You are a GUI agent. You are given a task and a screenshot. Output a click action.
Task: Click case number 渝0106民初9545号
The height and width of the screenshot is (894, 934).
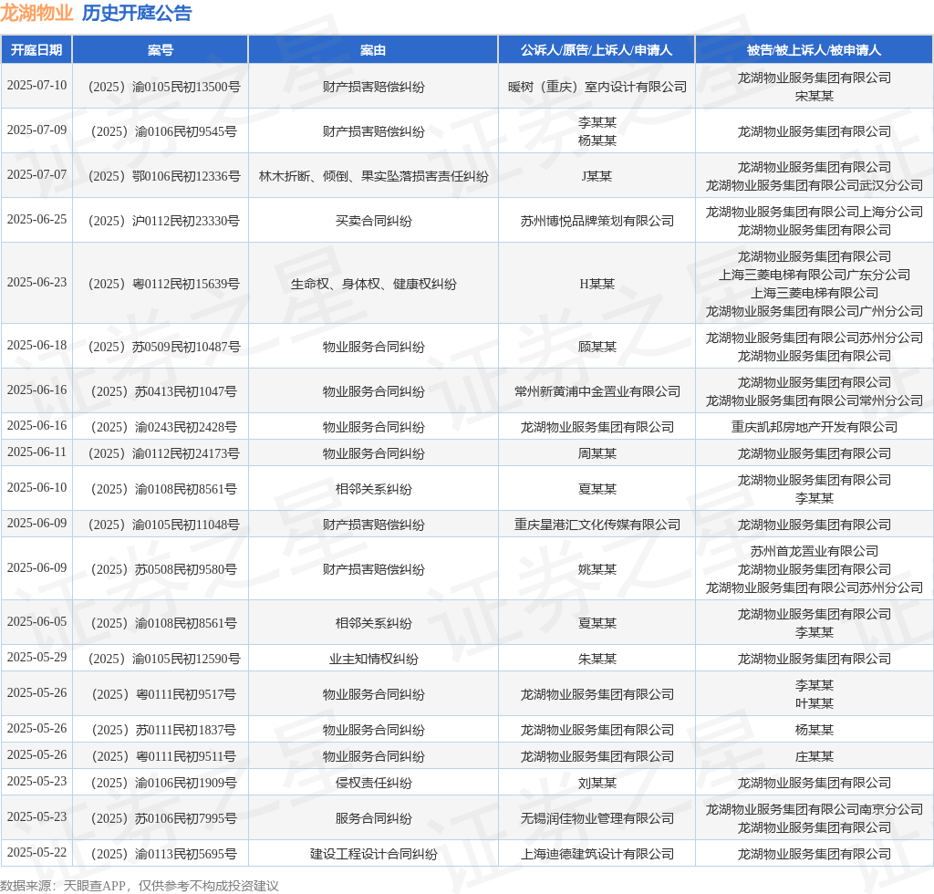pos(164,131)
